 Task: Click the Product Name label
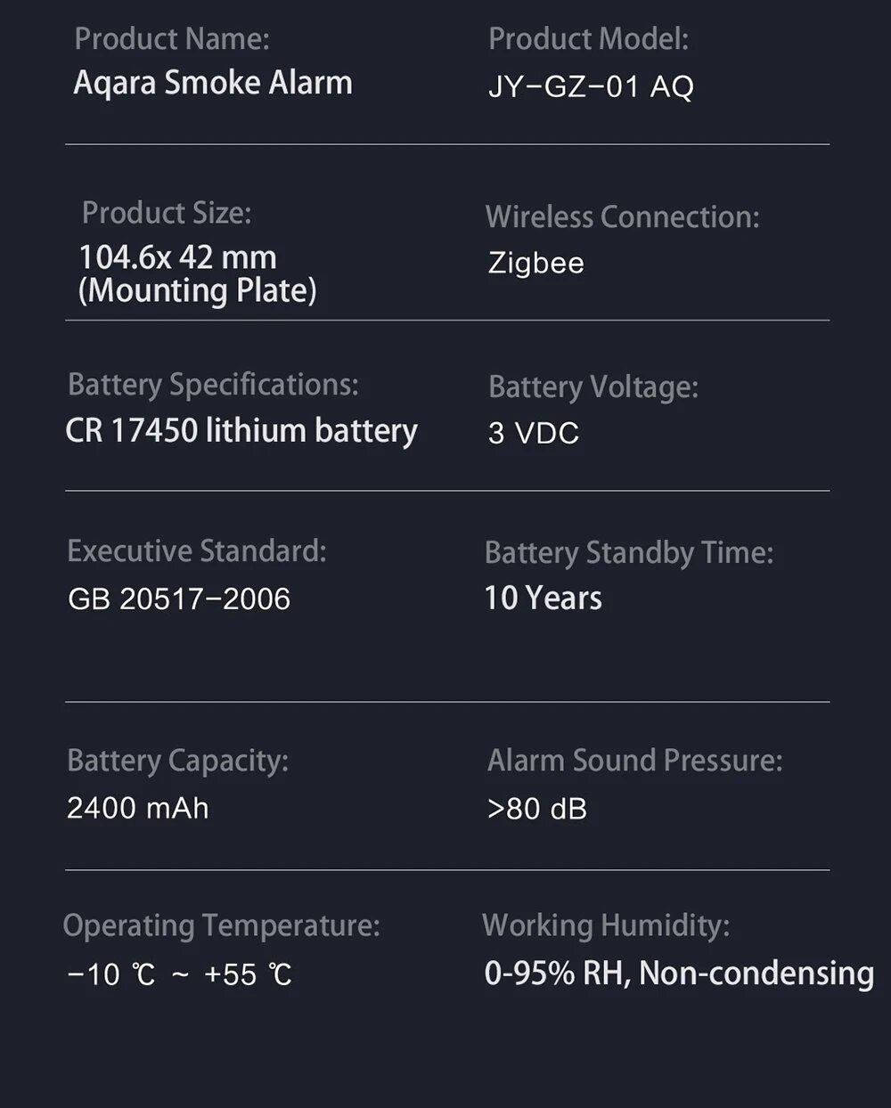click(x=172, y=39)
